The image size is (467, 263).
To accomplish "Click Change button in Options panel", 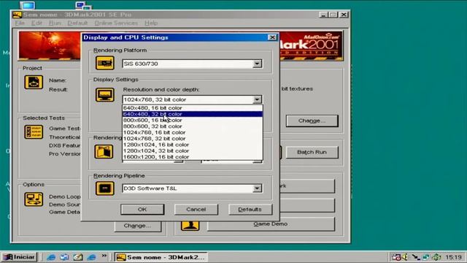I will pos(137,226).
